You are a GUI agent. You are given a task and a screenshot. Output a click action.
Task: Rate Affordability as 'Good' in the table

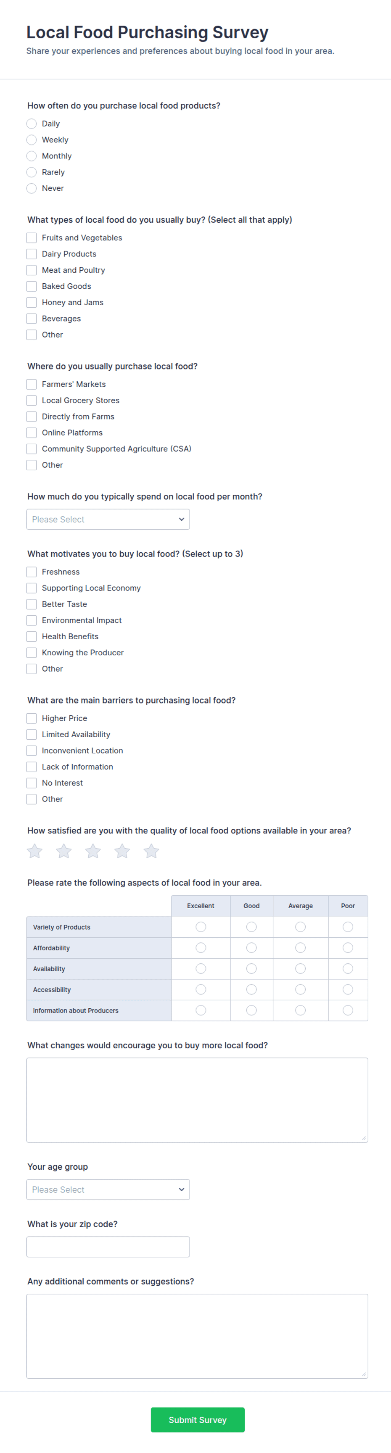pos(251,948)
